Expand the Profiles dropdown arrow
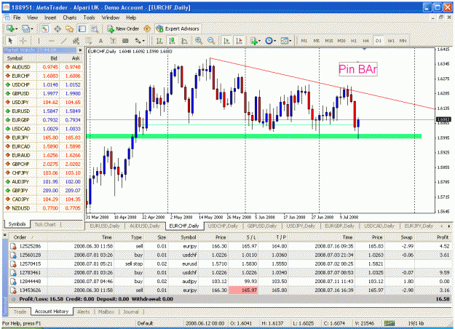The height and width of the screenshot is (329, 455). coord(31,28)
